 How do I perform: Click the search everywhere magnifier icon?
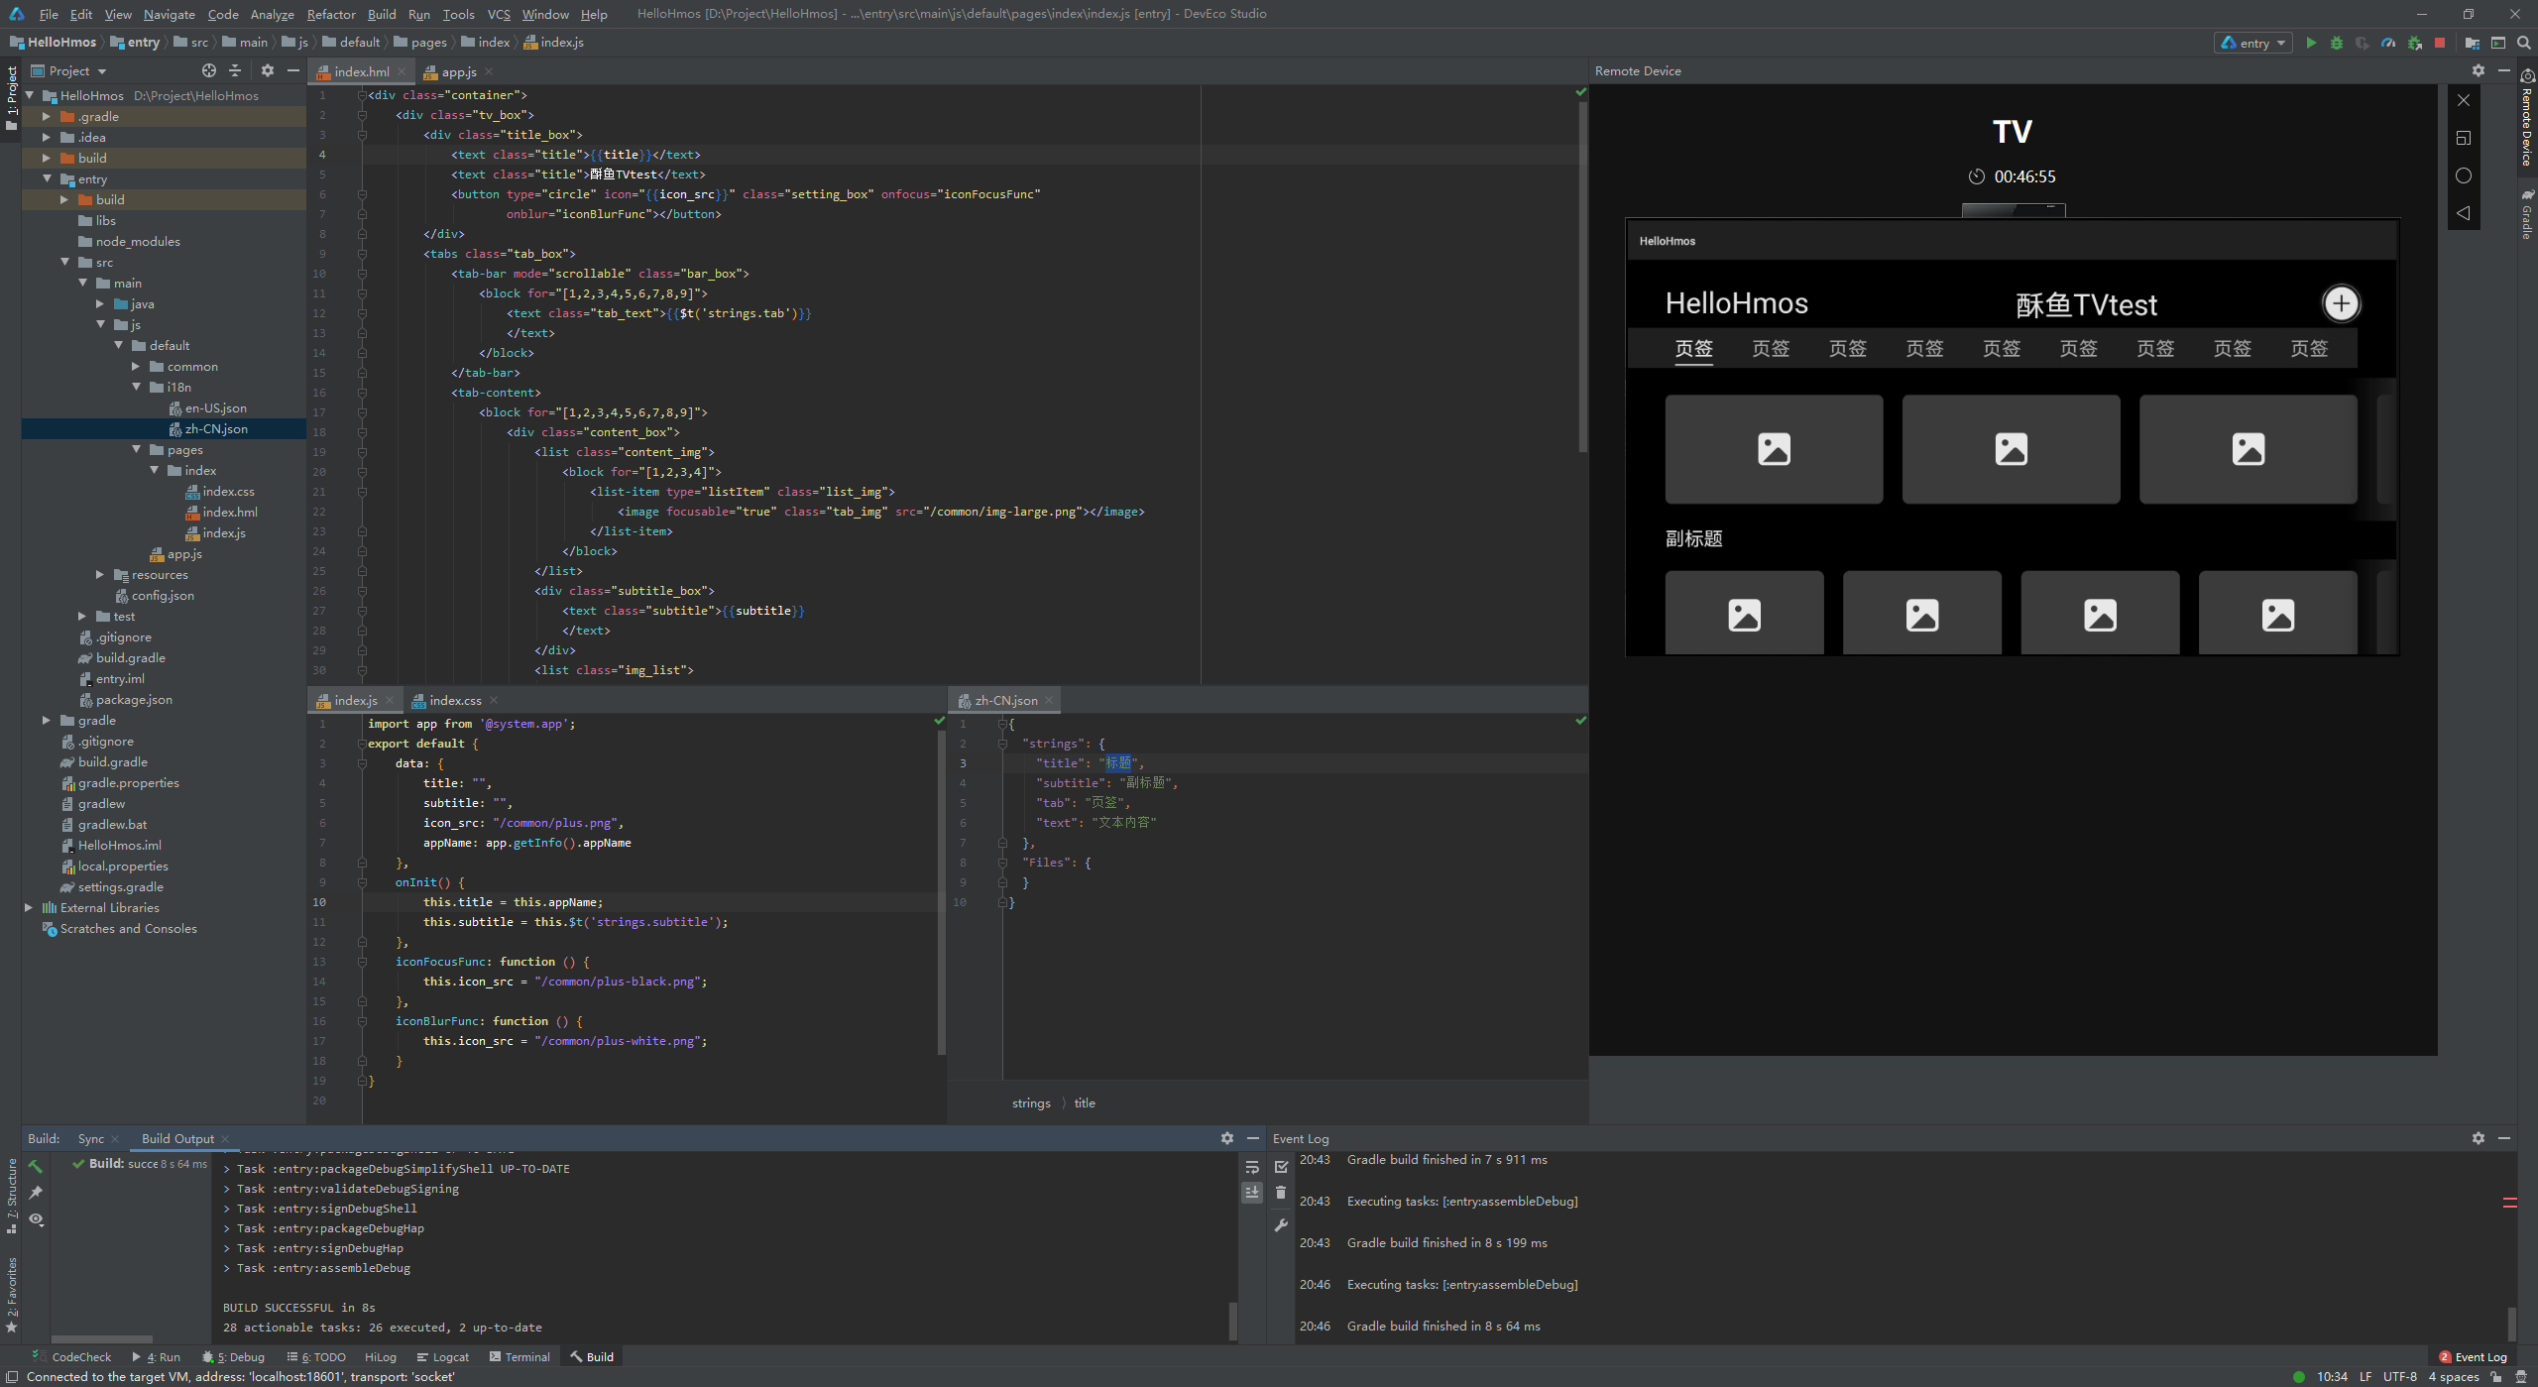point(2524,43)
